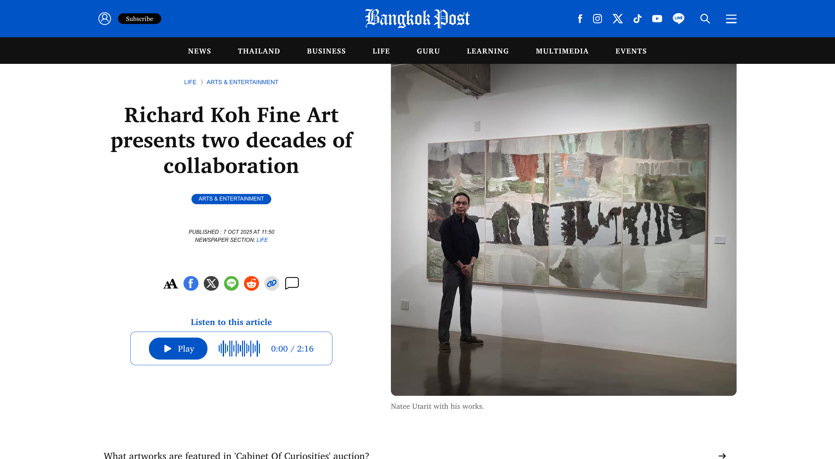Open the article comments
Screen dimensions: 835x459
pyautogui.click(x=292, y=283)
